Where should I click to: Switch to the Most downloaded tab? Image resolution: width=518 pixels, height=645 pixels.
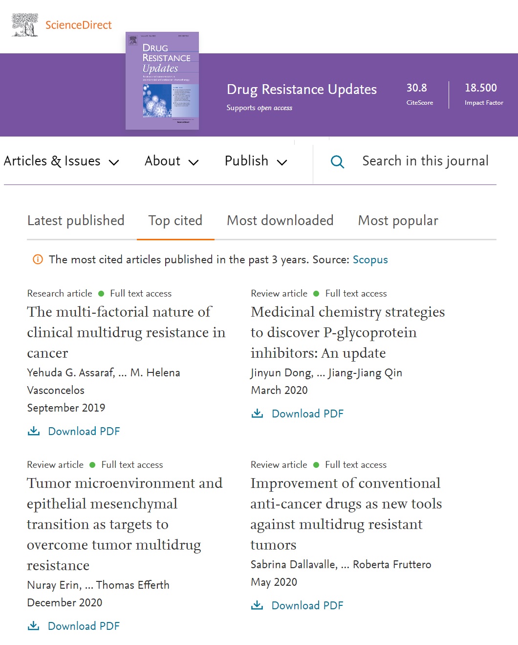(280, 221)
